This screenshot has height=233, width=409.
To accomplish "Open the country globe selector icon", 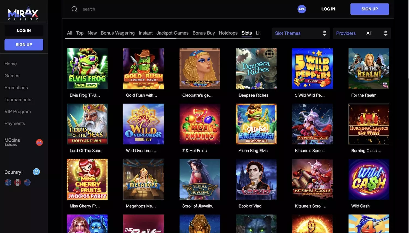I will coord(36,172).
